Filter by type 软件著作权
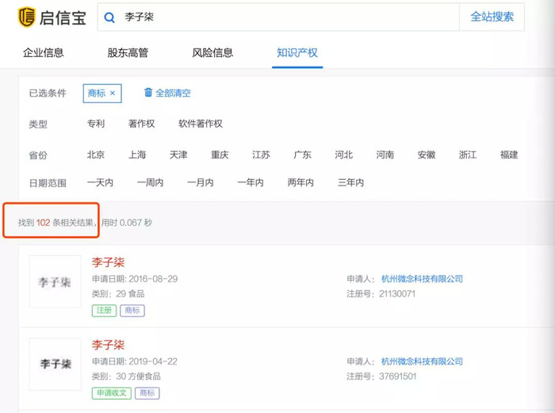This screenshot has height=413, width=555. pos(201,124)
